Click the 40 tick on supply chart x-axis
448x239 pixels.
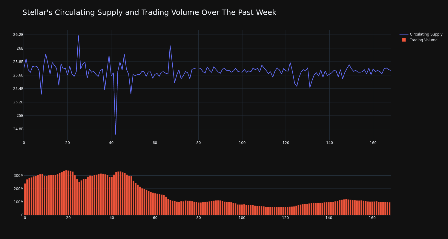pos(111,143)
